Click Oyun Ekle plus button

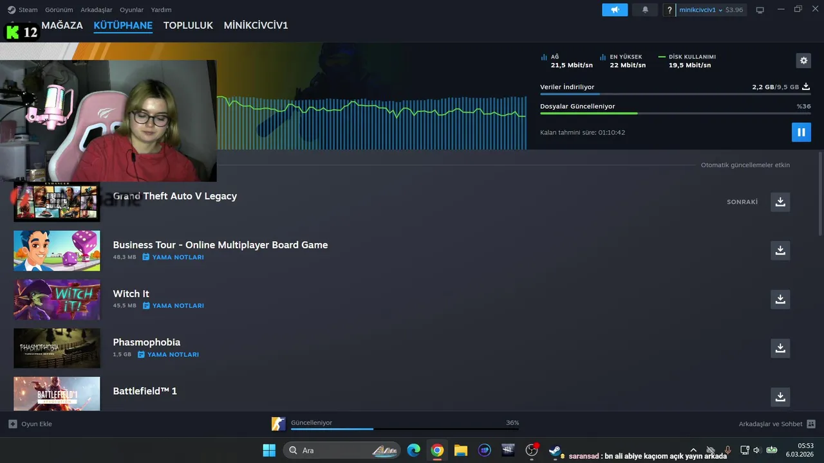coord(30,424)
